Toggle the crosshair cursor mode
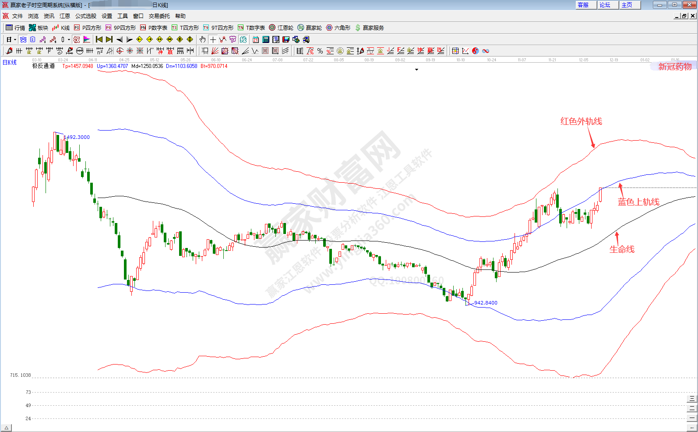698x432 pixels. pyautogui.click(x=213, y=39)
